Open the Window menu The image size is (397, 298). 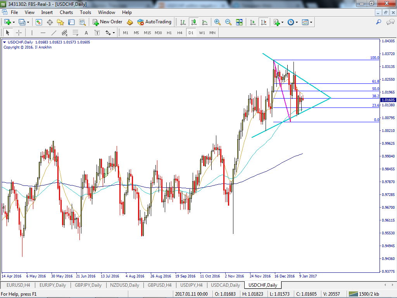[x=107, y=12]
